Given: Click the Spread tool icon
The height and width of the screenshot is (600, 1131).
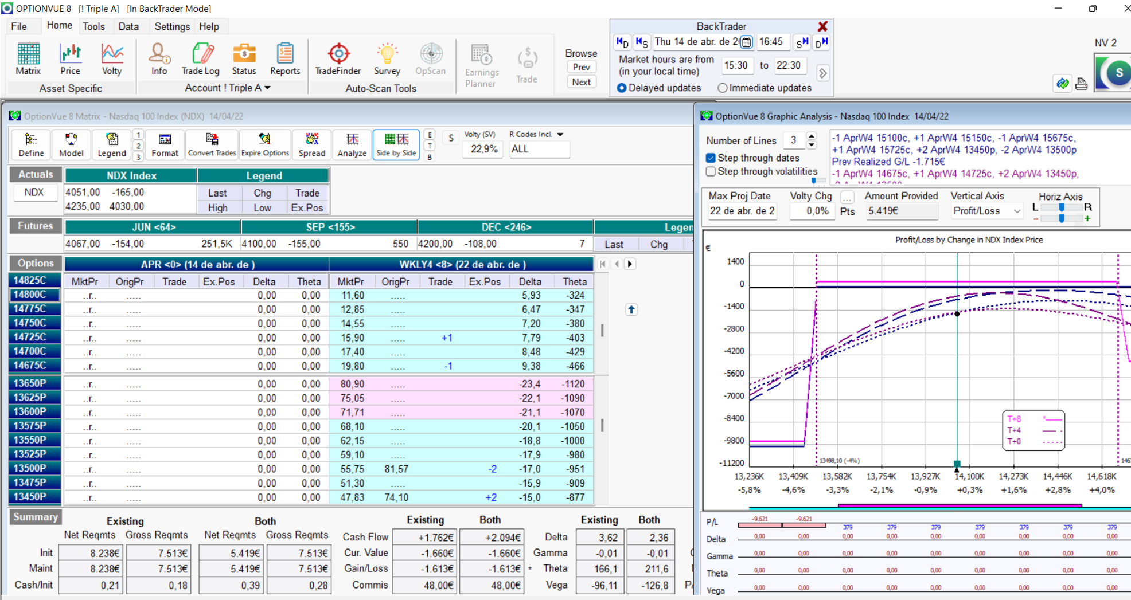Looking at the screenshot, I should pyautogui.click(x=311, y=144).
